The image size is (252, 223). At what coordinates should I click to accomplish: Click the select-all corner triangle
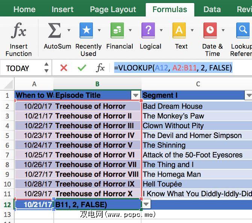[8, 84]
